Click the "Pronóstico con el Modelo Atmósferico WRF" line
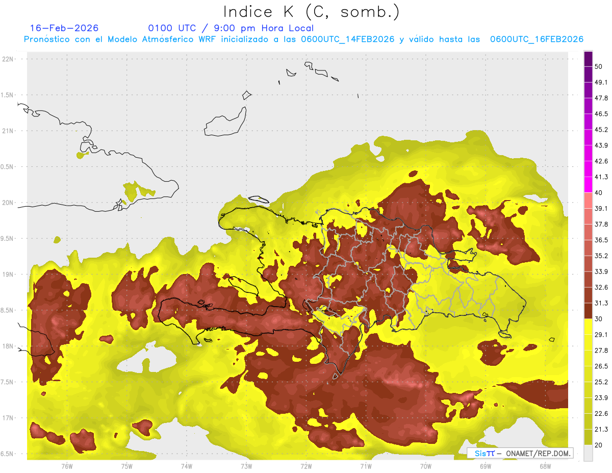The width and height of the screenshot is (612, 473). coord(303,39)
